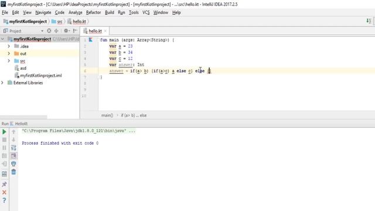Viewport: 375px width, 211px height.
Task: Open the Edit menu
Action: (x=15, y=12)
